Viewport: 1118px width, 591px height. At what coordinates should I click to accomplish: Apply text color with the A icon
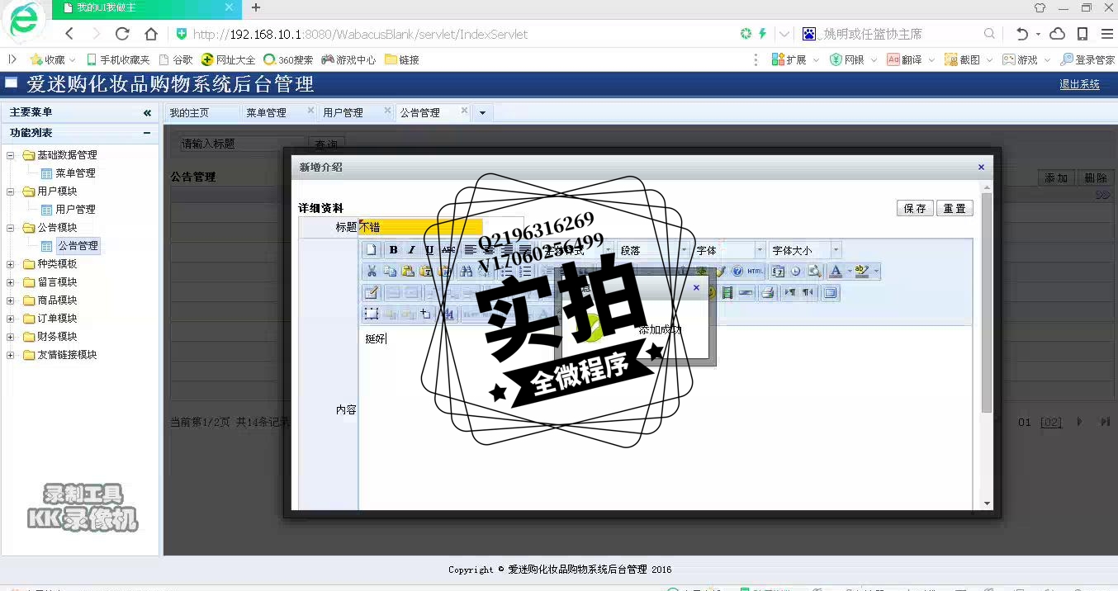click(x=836, y=271)
